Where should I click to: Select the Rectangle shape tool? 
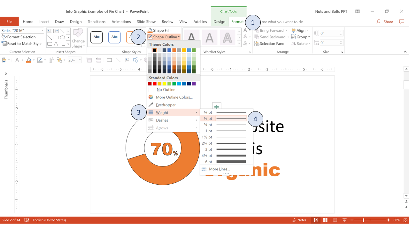tap(56, 37)
